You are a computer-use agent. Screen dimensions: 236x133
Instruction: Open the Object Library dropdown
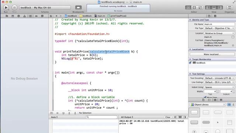point(208,105)
